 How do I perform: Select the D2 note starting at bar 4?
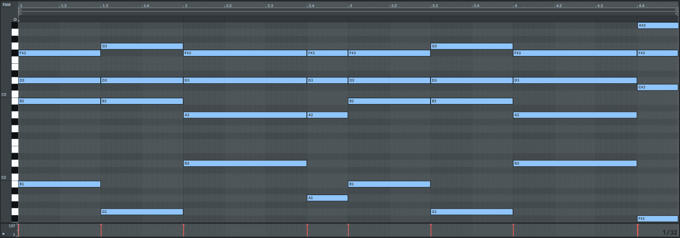575,163
